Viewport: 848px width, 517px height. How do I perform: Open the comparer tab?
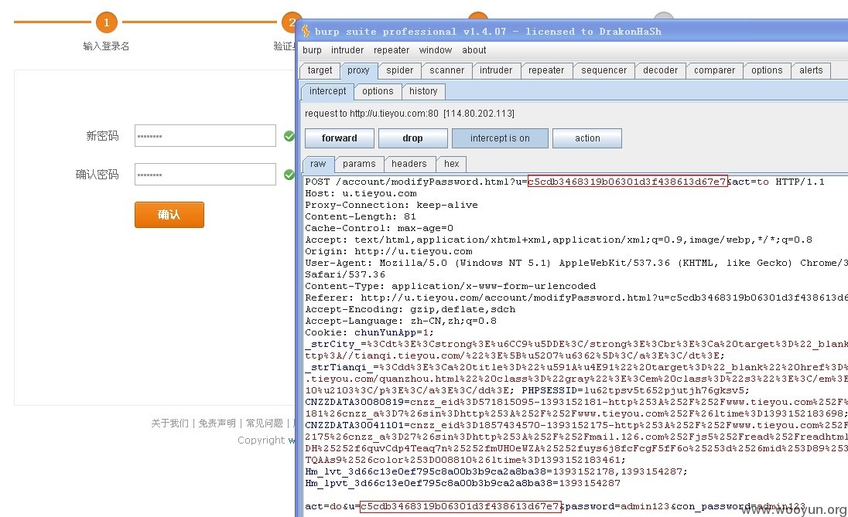click(x=714, y=70)
